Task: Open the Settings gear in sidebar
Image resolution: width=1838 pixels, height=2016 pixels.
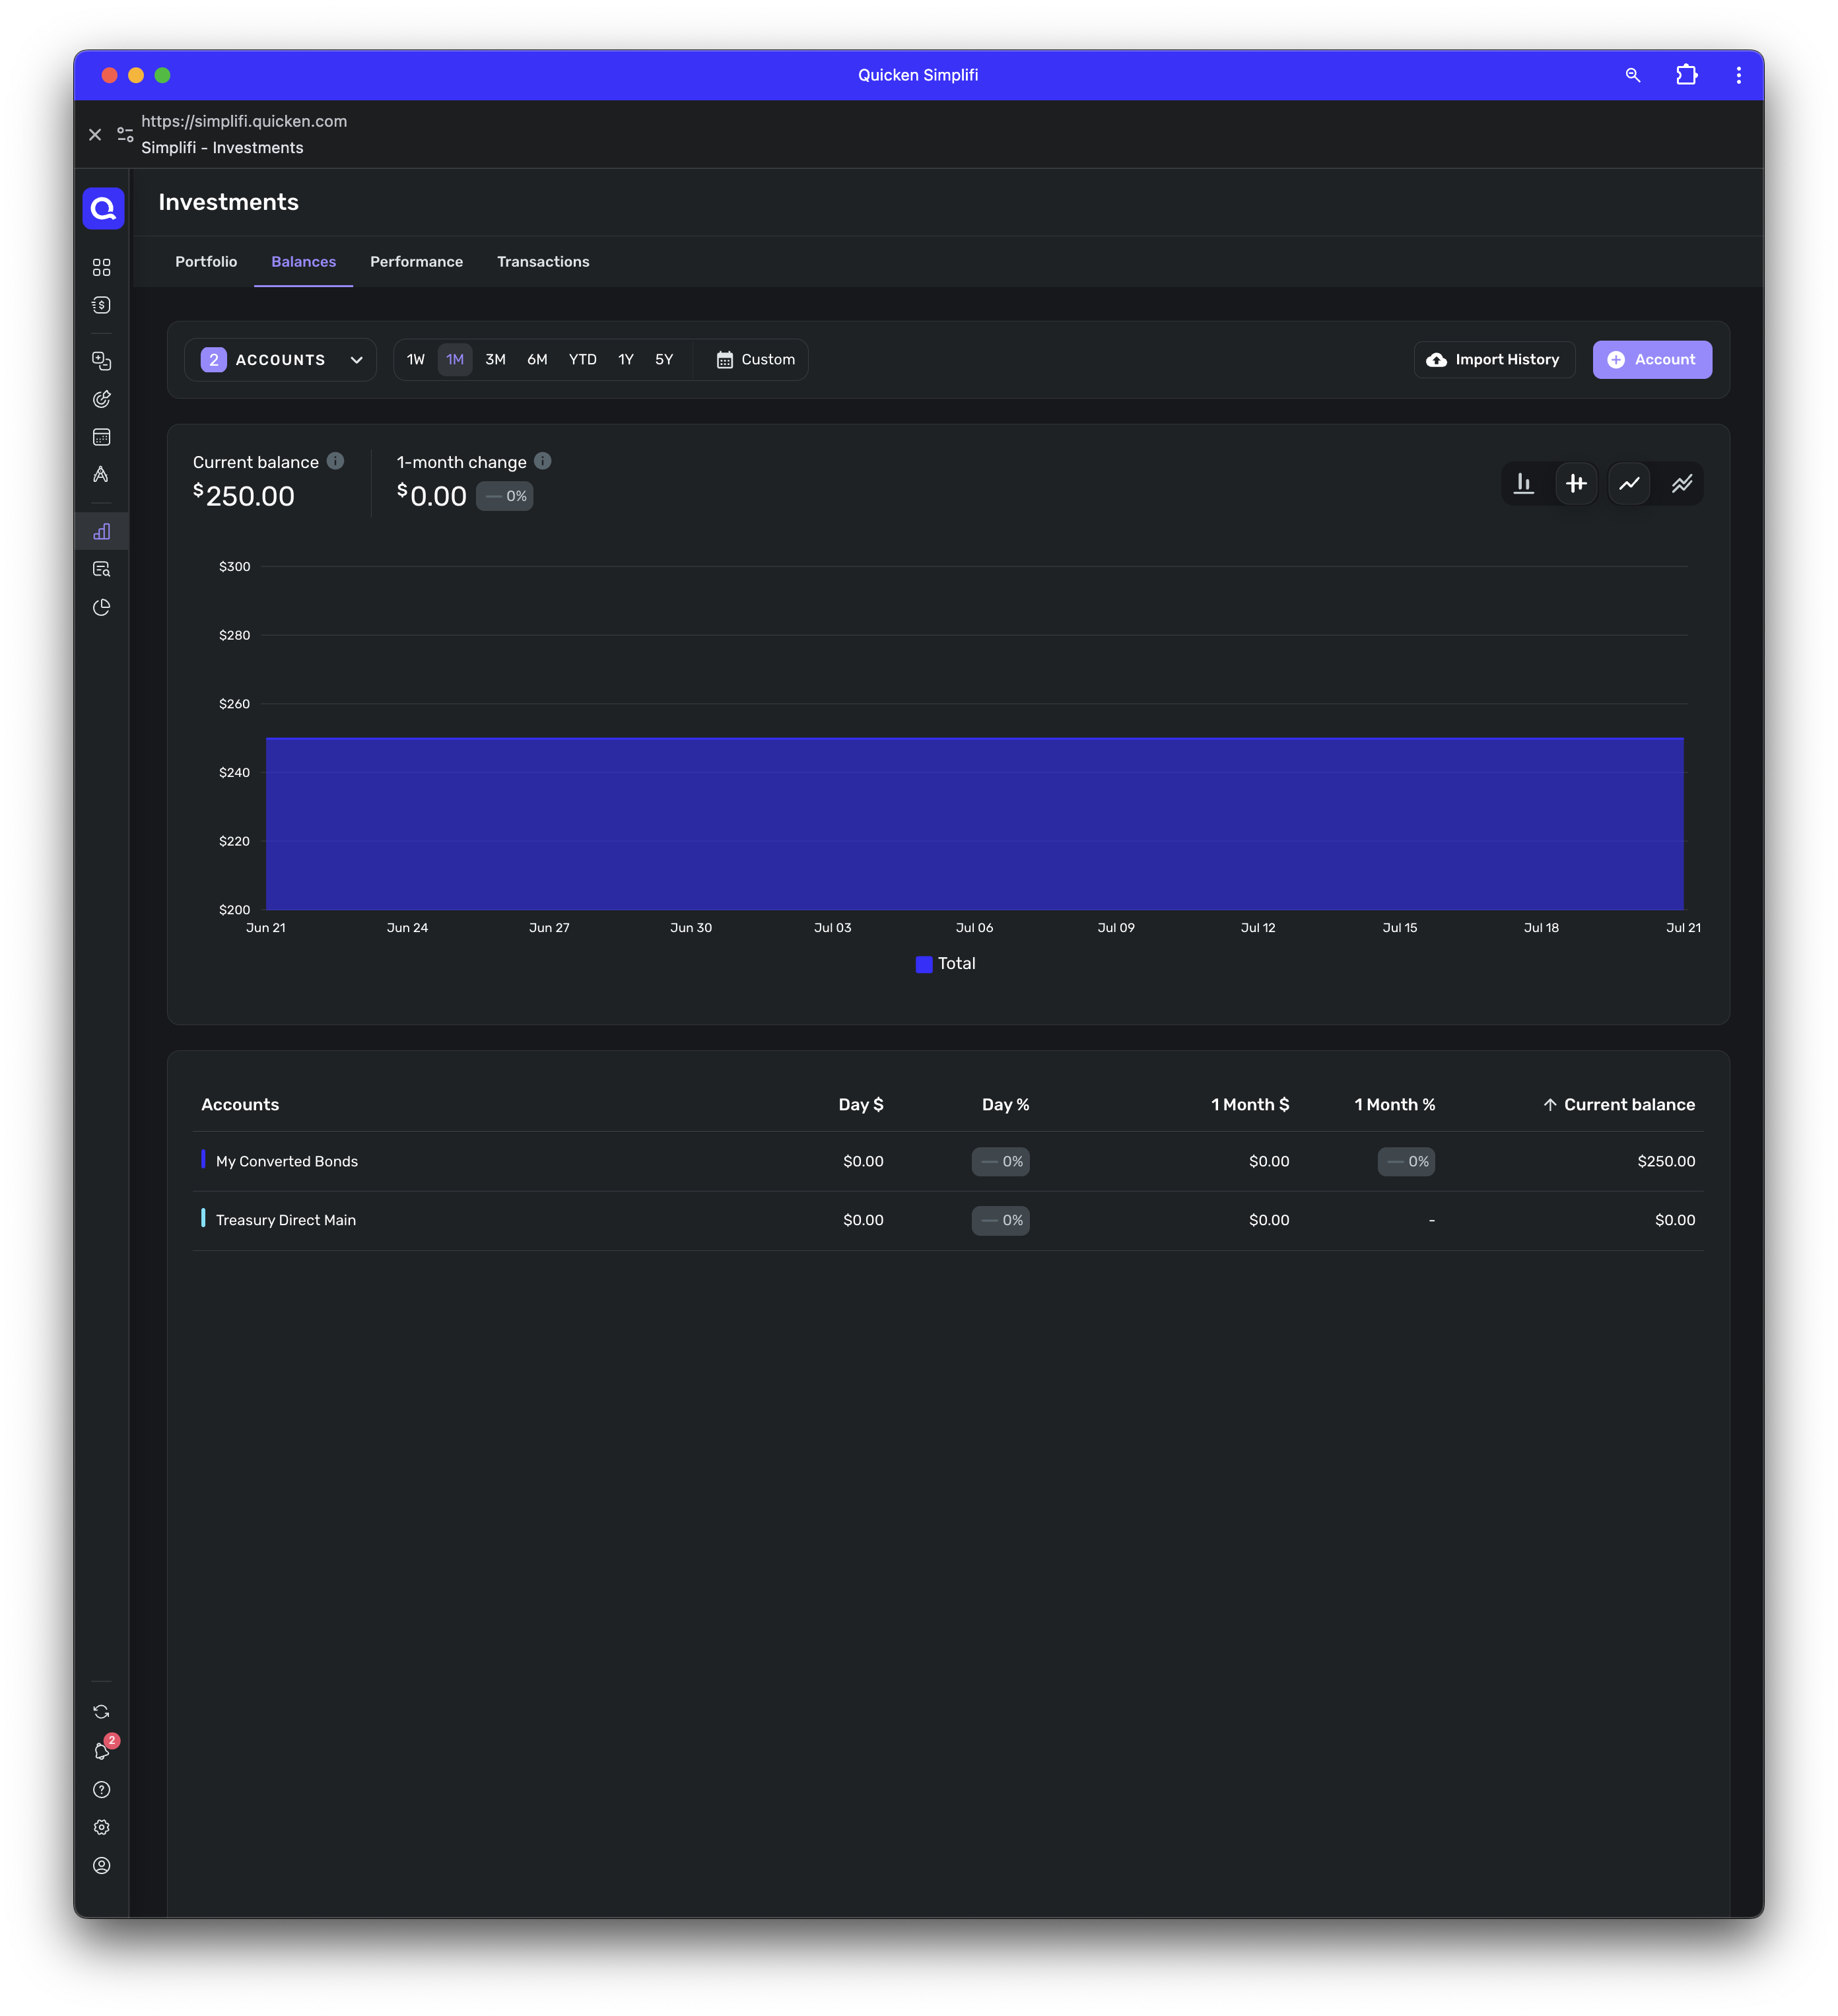Action: tap(102, 1827)
